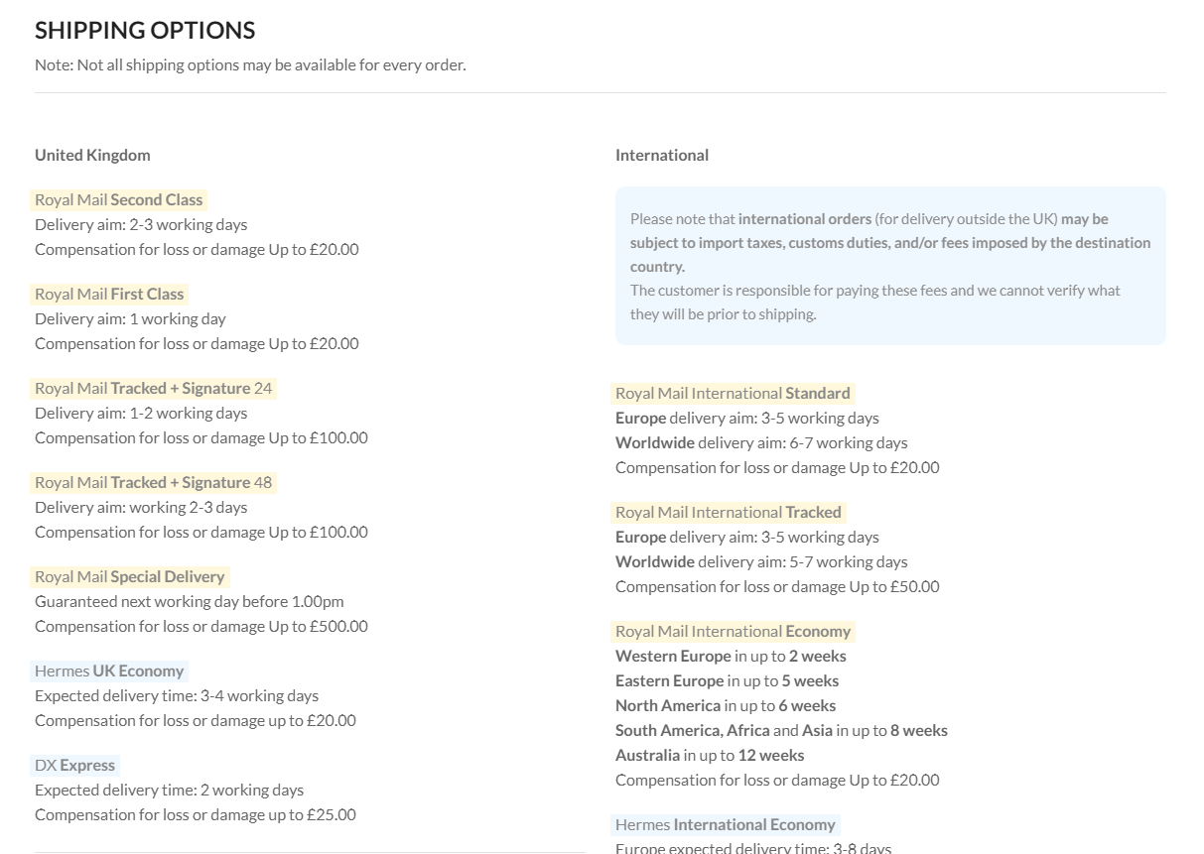Click 'North America in up to 6 weeks'
The width and height of the screenshot is (1204, 854).
click(726, 705)
